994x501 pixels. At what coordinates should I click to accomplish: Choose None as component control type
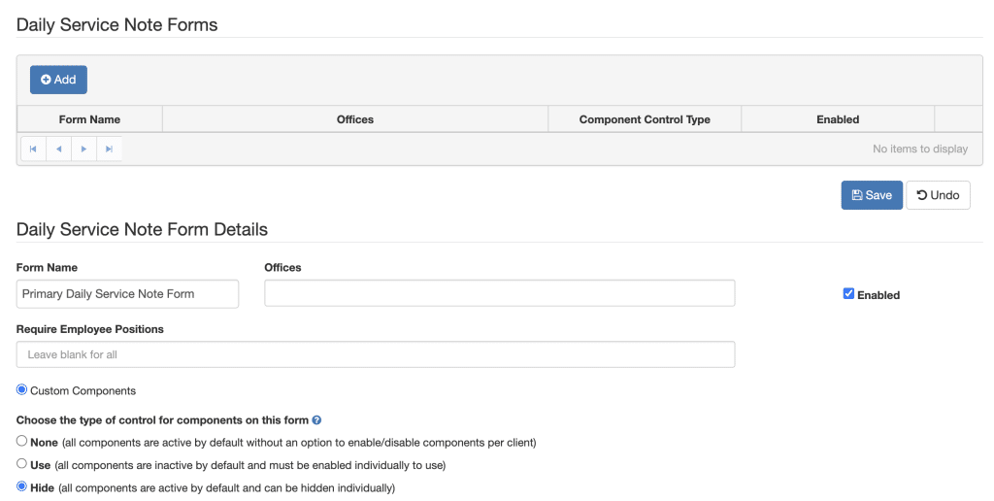point(22,441)
